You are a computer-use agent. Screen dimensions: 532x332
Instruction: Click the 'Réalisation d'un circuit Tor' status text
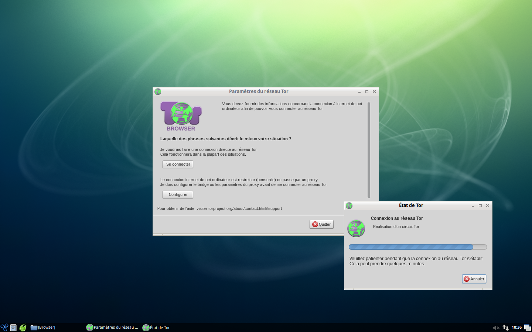pyautogui.click(x=396, y=226)
